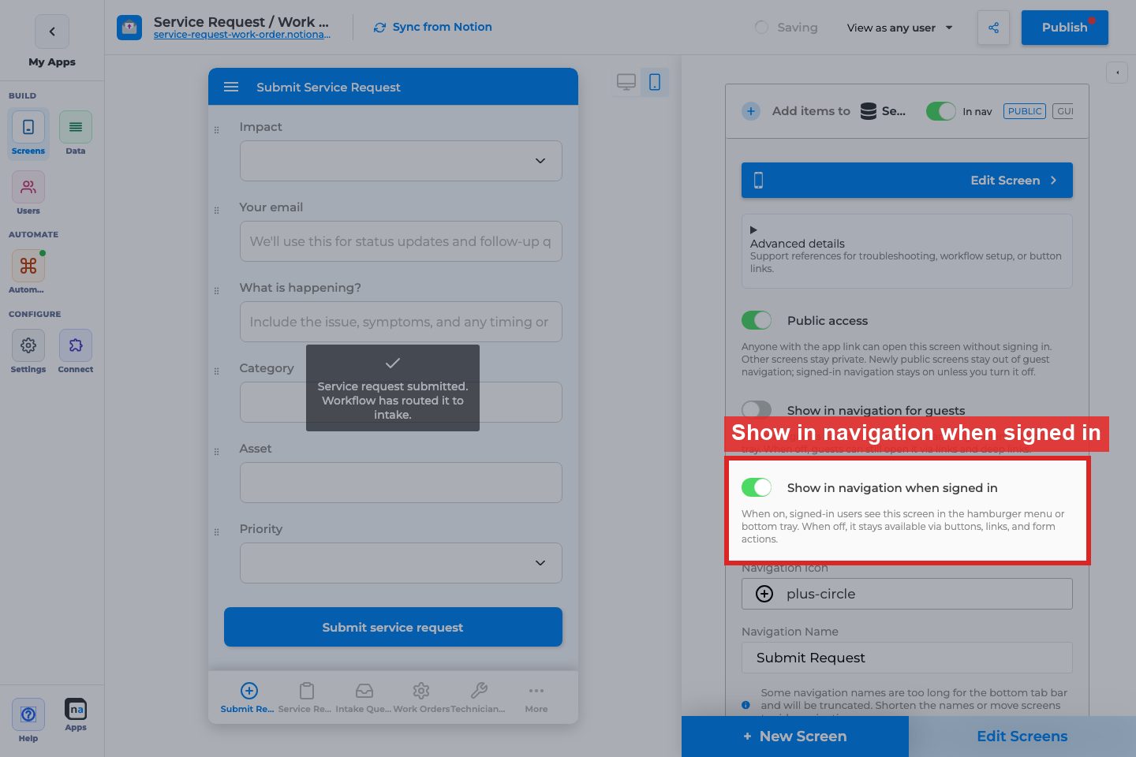Open the Users section
This screenshot has height=757, width=1136.
click(x=28, y=193)
